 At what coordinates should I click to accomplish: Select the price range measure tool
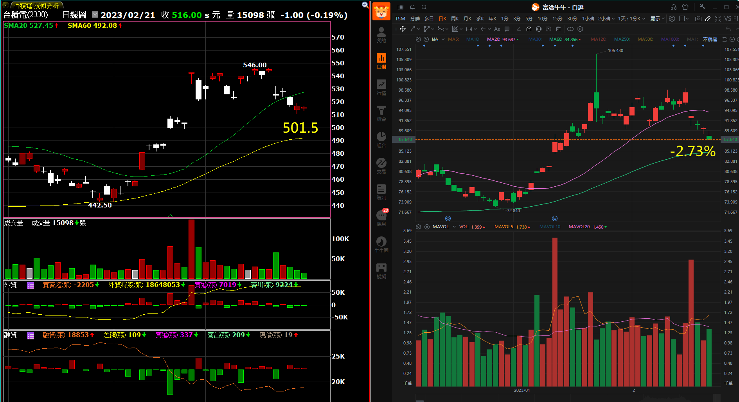click(469, 29)
